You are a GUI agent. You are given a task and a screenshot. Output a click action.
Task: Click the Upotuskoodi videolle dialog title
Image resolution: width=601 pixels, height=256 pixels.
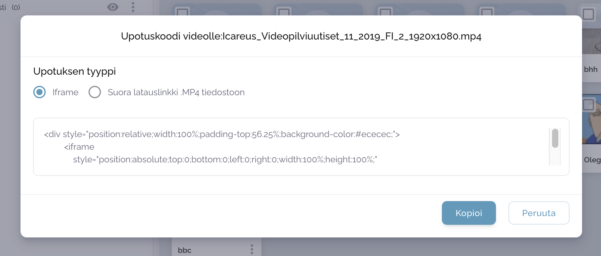coord(301,37)
